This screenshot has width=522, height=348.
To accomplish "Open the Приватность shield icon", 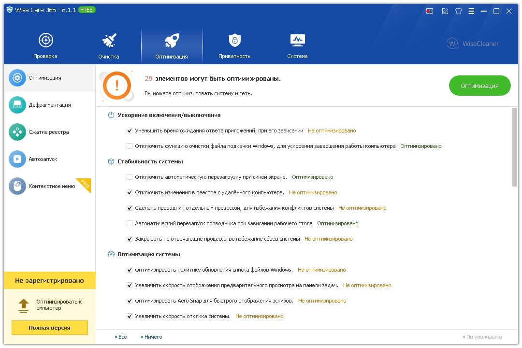I will (x=235, y=40).
